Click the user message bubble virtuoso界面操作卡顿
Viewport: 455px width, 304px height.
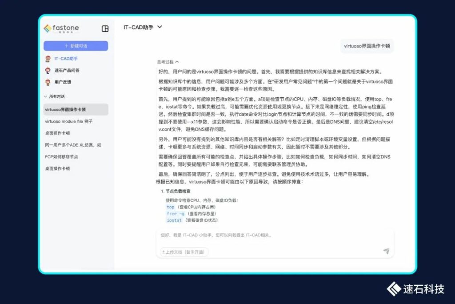(x=367, y=46)
